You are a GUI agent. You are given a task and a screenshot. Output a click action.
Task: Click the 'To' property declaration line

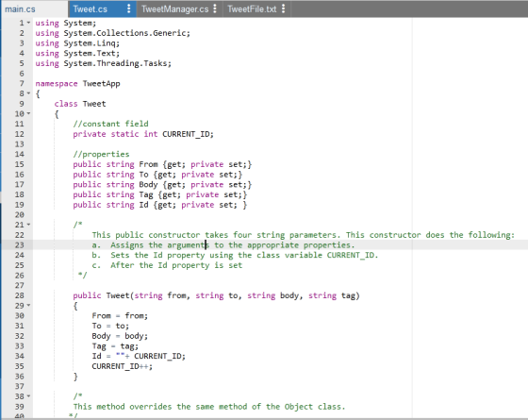tap(157, 175)
